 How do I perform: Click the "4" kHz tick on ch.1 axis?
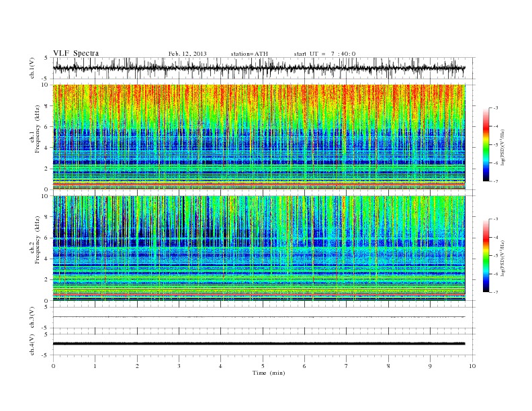tap(46, 148)
